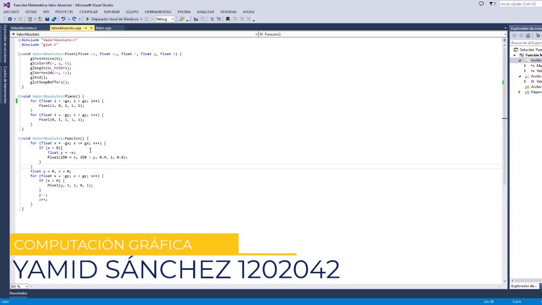Click the Buscar search field in Solution Explorer
The width and height of the screenshot is (542, 305).
tap(526, 43)
